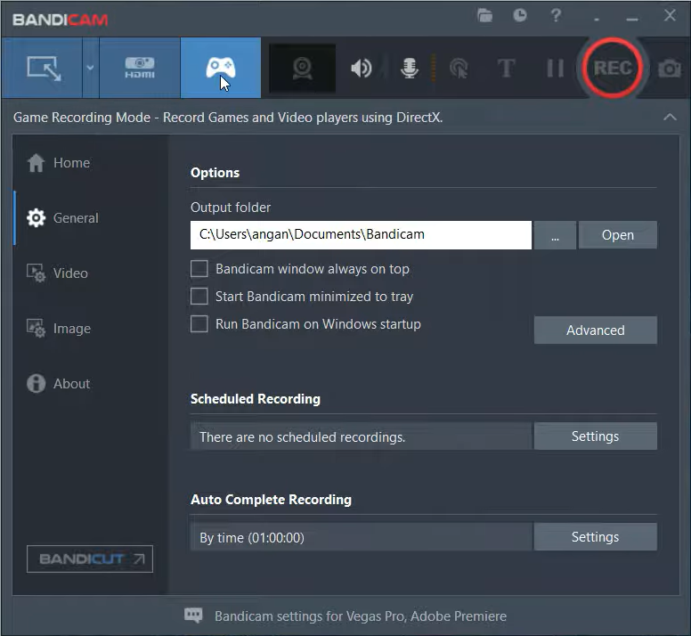
Task: Collapse the mode description panel chevron
Action: pyautogui.click(x=670, y=118)
